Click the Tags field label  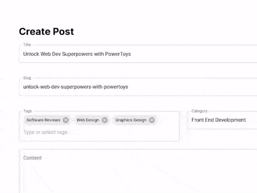pos(27,111)
